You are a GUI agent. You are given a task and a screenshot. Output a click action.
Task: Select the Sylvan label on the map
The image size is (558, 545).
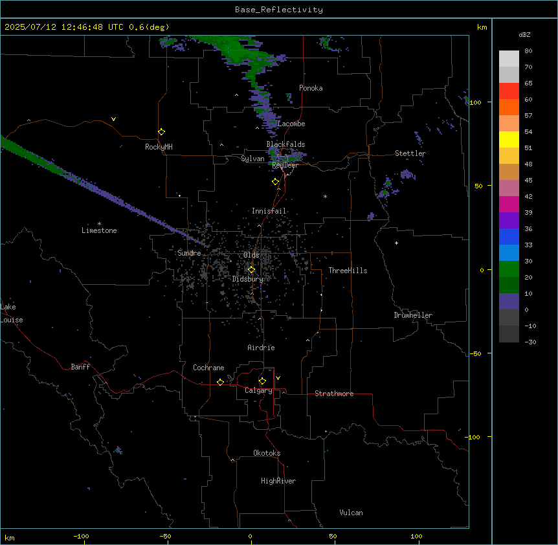click(x=252, y=159)
